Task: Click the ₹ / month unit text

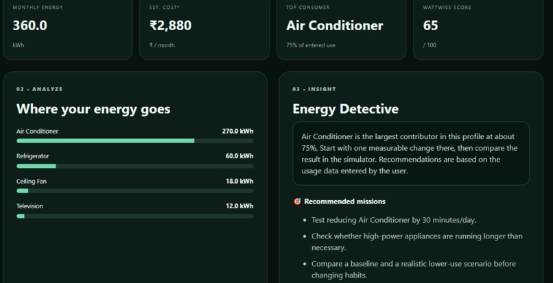Action: (162, 45)
